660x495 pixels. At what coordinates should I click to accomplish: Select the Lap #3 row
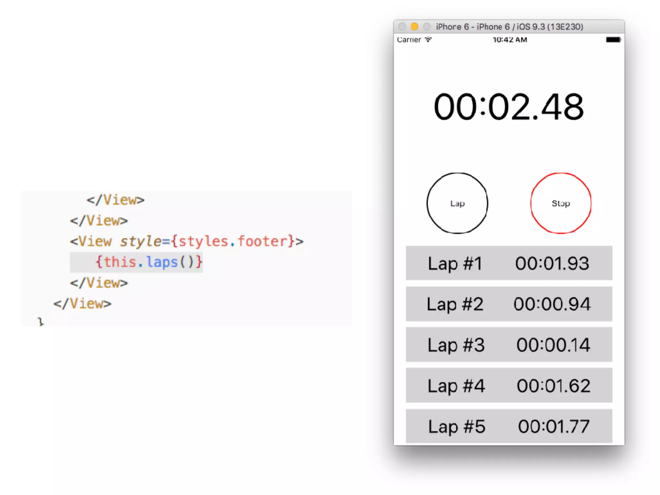pos(509,344)
